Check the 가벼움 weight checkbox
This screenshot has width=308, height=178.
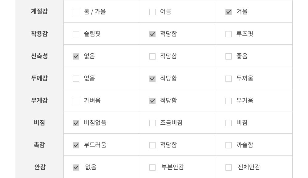point(76,101)
